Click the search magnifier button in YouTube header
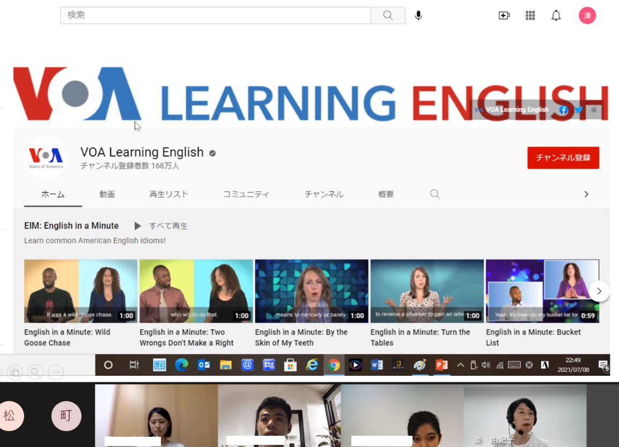This screenshot has height=447, width=619. (388, 16)
